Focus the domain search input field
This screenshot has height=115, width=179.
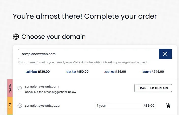(x=88, y=54)
